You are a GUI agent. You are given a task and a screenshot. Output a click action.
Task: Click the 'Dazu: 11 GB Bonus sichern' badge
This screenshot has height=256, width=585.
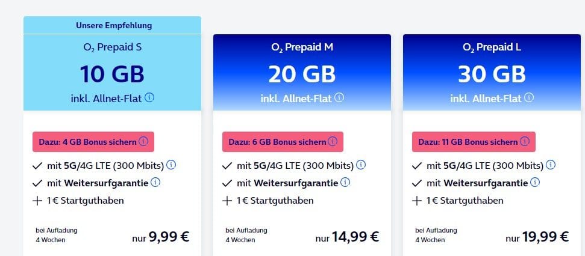click(474, 142)
